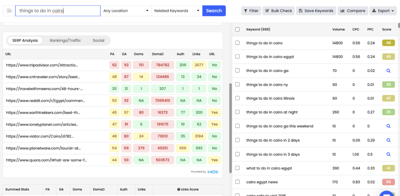
Task: Open the travelwithmeena.com result URL
Action: (x=45, y=89)
